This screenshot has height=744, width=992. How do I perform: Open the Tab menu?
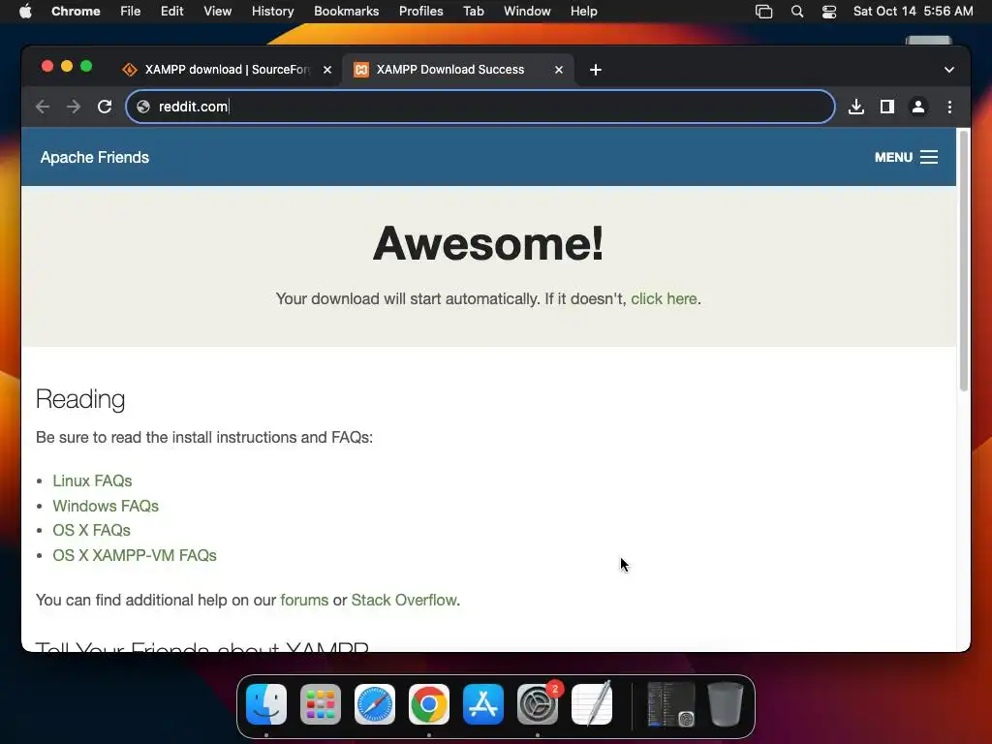pos(474,12)
